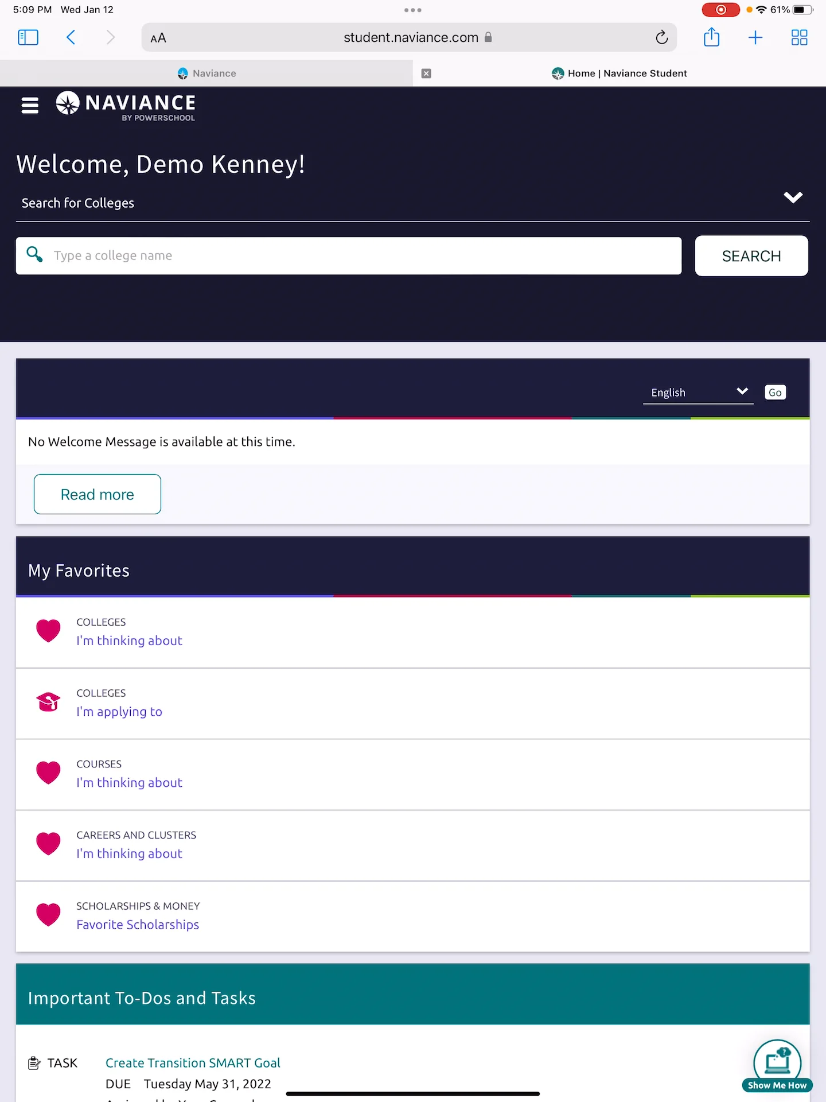Viewport: 826px width, 1102px height.
Task: Close the current tab with X
Action: point(426,73)
